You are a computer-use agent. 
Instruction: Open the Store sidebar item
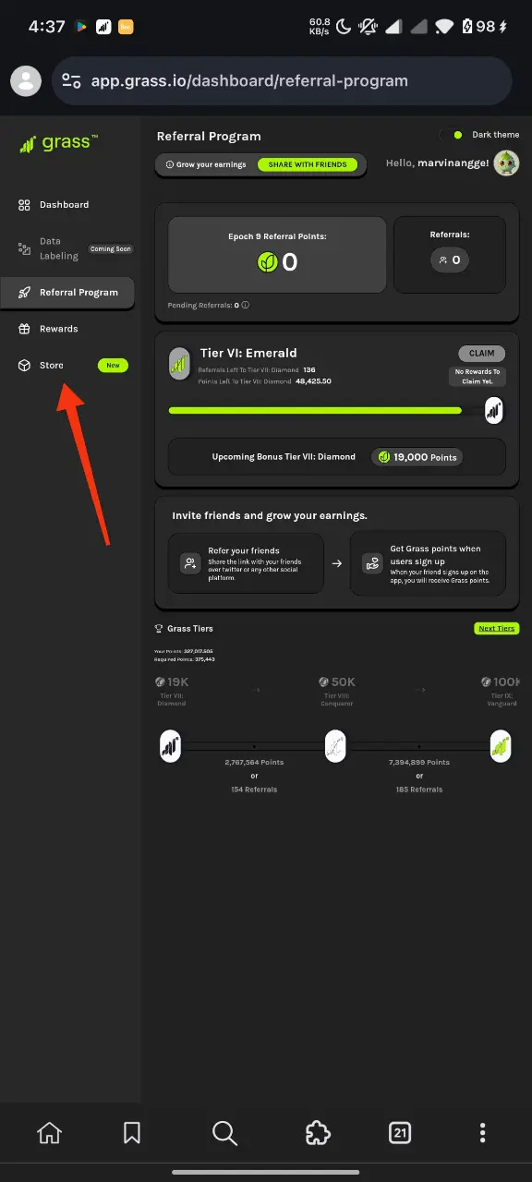(x=72, y=366)
